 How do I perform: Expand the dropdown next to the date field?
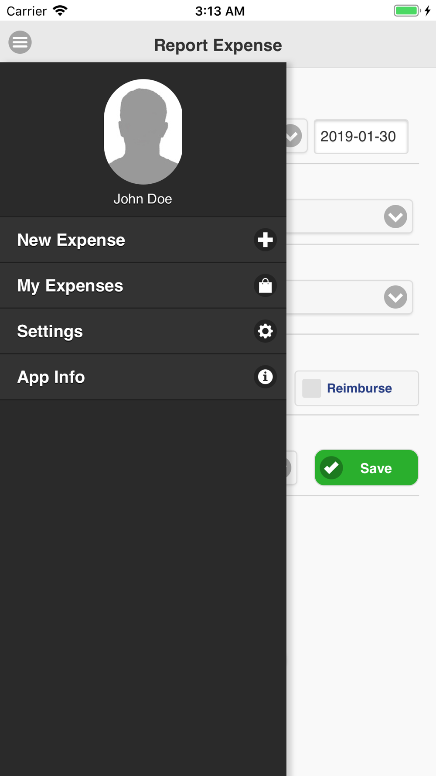[x=294, y=136]
